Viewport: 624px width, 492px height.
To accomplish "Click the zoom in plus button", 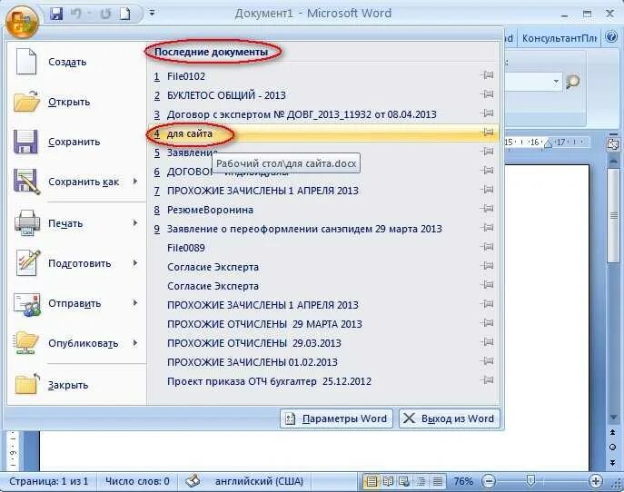I will 595,481.
